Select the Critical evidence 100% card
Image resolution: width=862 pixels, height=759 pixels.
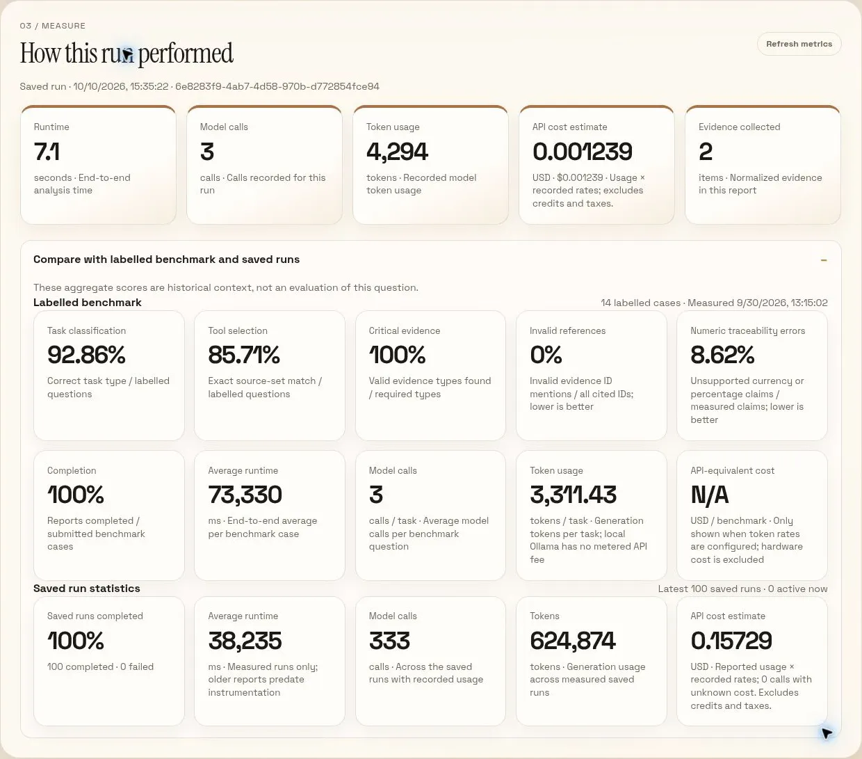430,376
